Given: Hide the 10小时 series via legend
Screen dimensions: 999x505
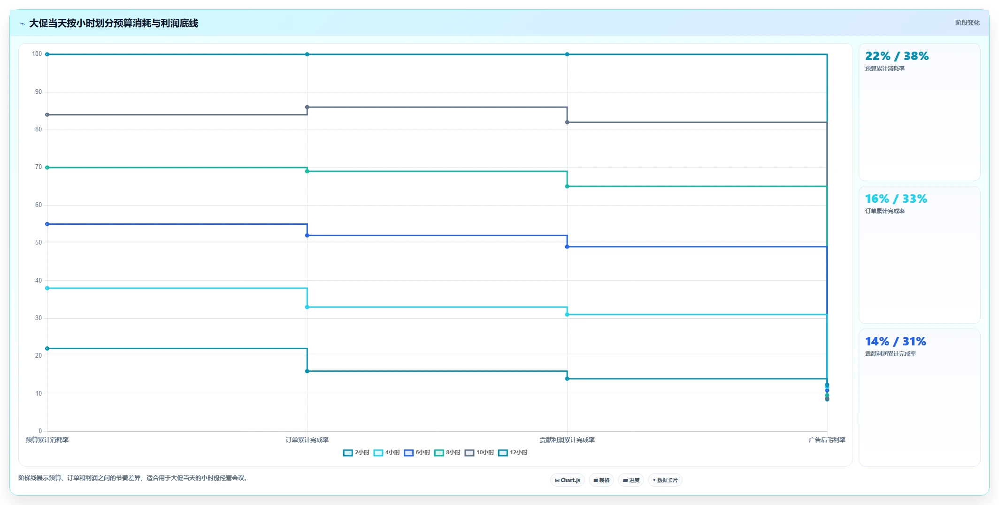Looking at the screenshot, I should point(479,452).
